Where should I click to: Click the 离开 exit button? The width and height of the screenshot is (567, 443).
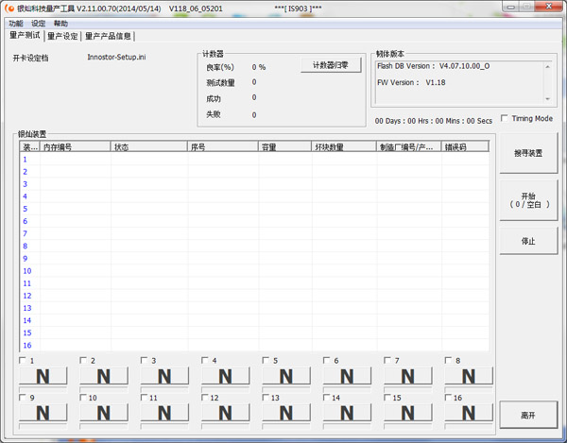coord(528,416)
